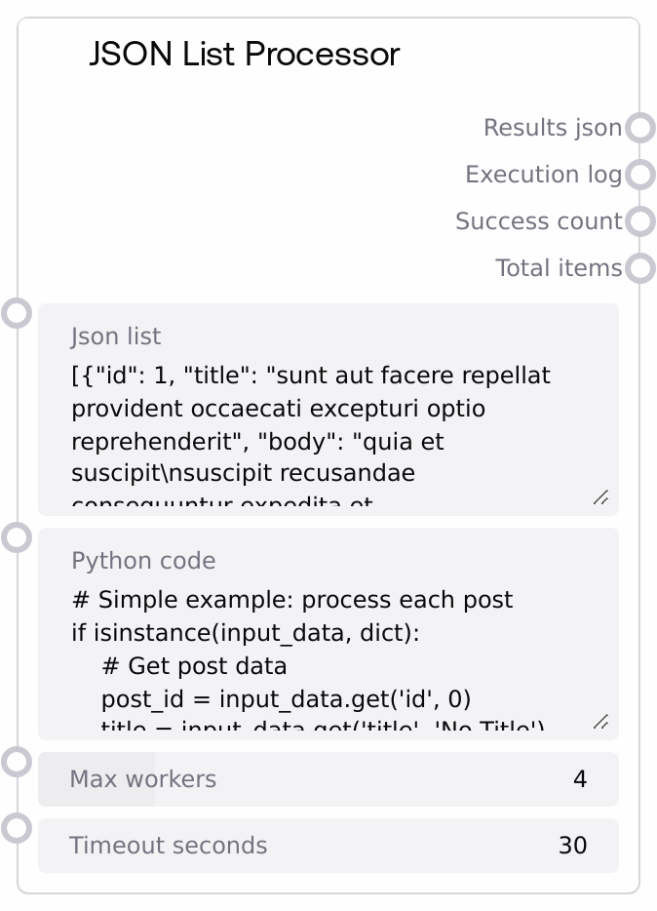657x911 pixels.
Task: Click the Python code input socket
Action: [18, 537]
